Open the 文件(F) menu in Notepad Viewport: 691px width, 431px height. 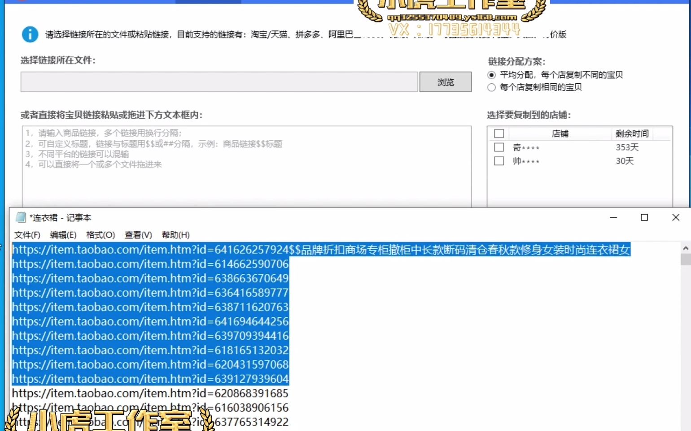click(27, 235)
